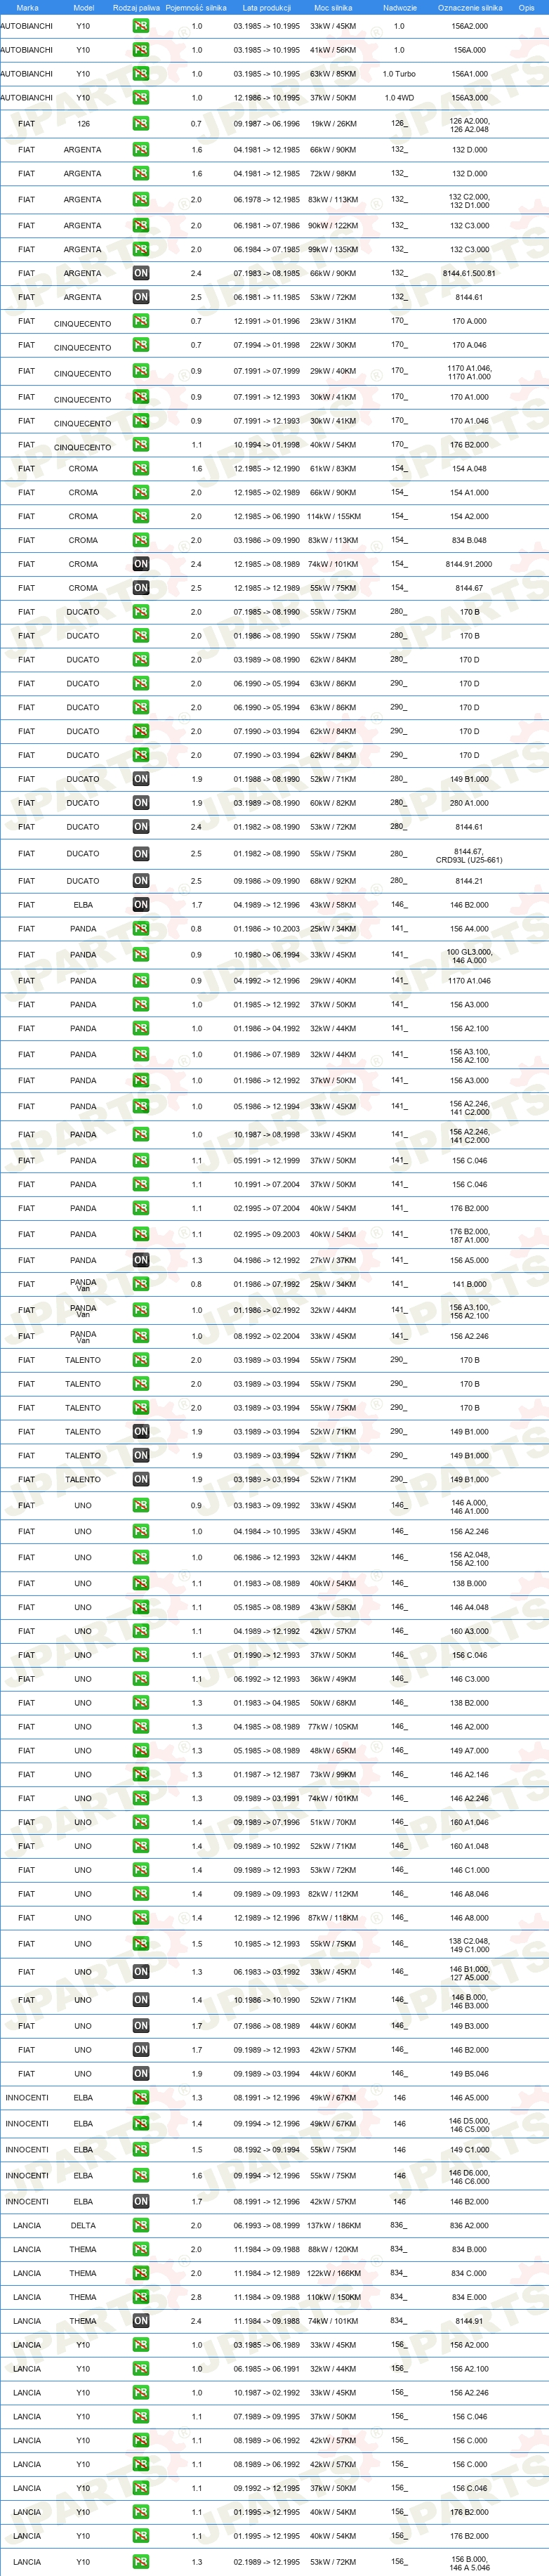Click diesel ON icon for Uno 149 B3.000

pos(141,2026)
